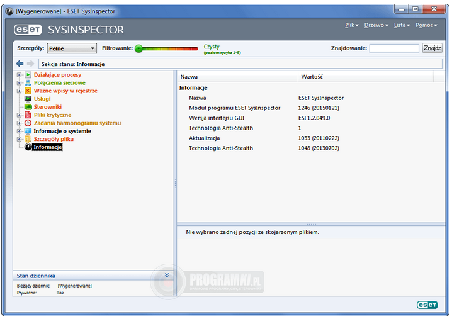Click the Ważne wpisy w rejestrze icon

coord(28,91)
